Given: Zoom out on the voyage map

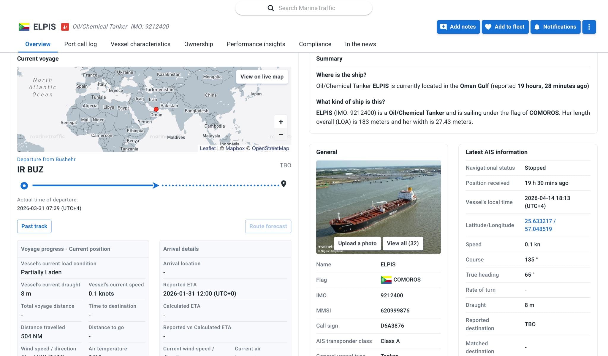Looking at the screenshot, I should tap(281, 134).
